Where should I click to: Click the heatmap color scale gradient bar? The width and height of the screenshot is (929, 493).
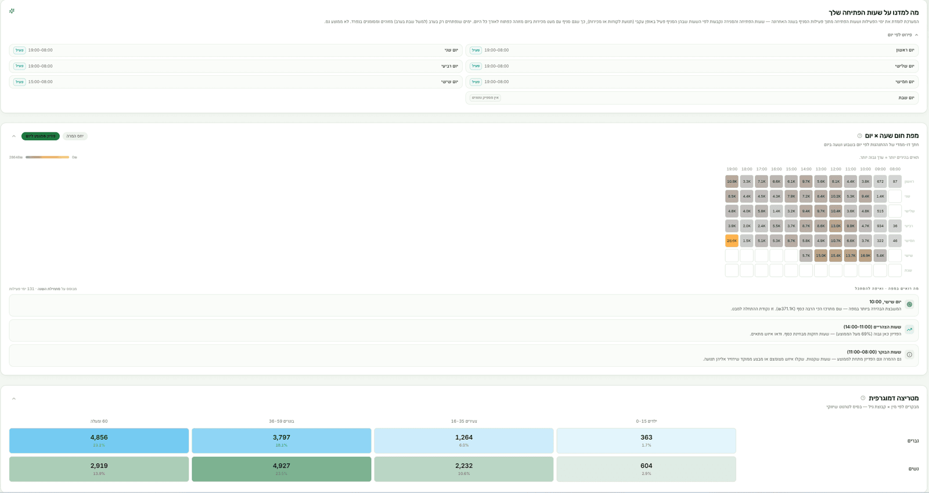[x=47, y=157]
